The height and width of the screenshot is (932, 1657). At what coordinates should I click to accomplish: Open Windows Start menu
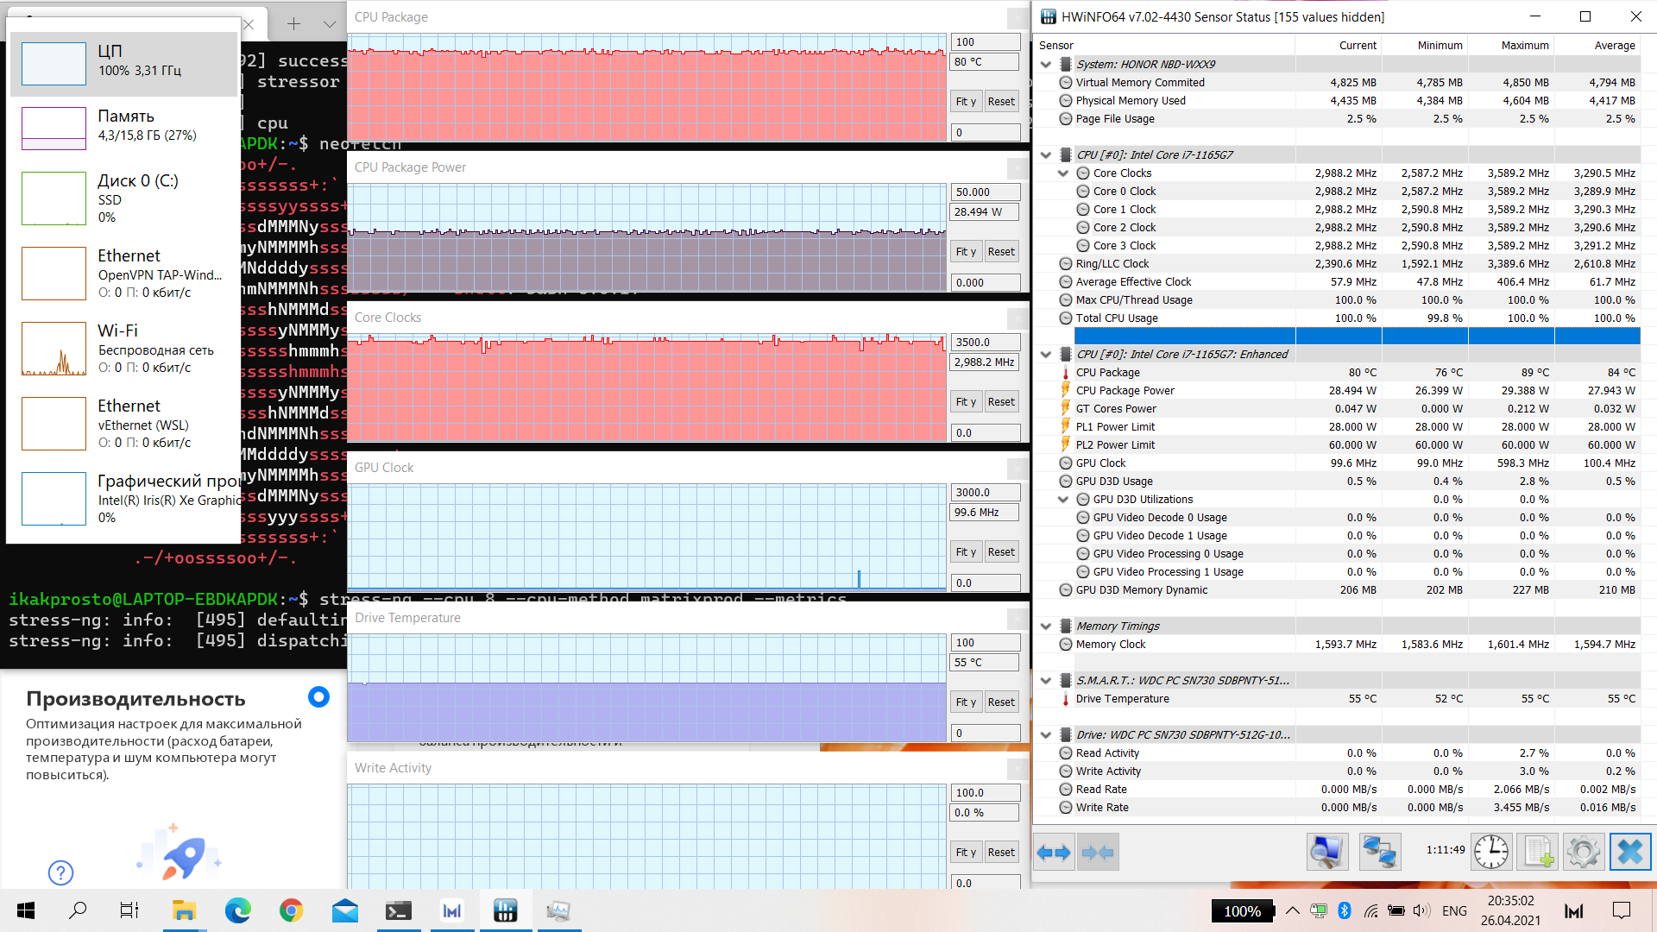pos(26,910)
